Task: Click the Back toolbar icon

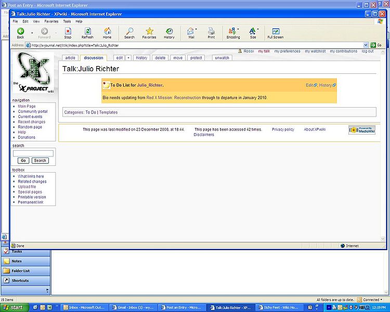Action: click(x=20, y=33)
